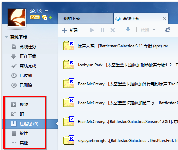Pause task using the pause icon
This screenshot has width=178, height=150.
[102, 30]
